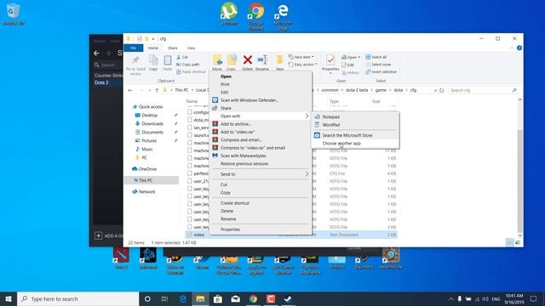Switch to the View ribbon tab
The image size is (545, 306).
191,48
